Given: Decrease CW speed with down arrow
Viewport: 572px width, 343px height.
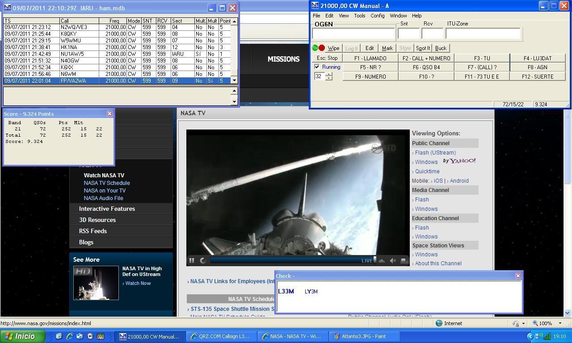Looking at the screenshot, I should [x=329, y=78].
